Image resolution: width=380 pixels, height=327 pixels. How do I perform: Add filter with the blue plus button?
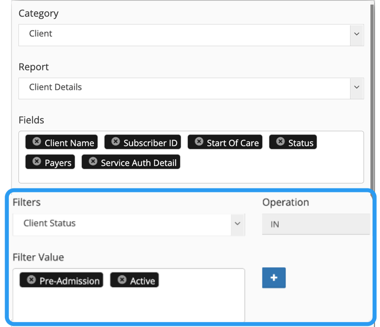point(274,277)
